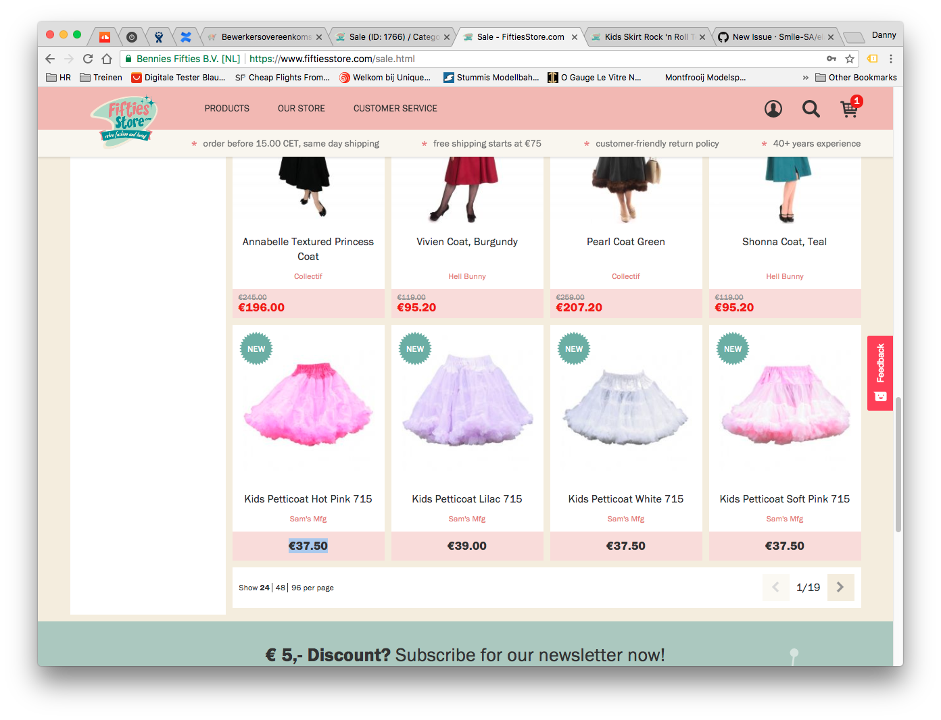Open the OUR STORE menu
The height and width of the screenshot is (720, 941).
pos(301,109)
